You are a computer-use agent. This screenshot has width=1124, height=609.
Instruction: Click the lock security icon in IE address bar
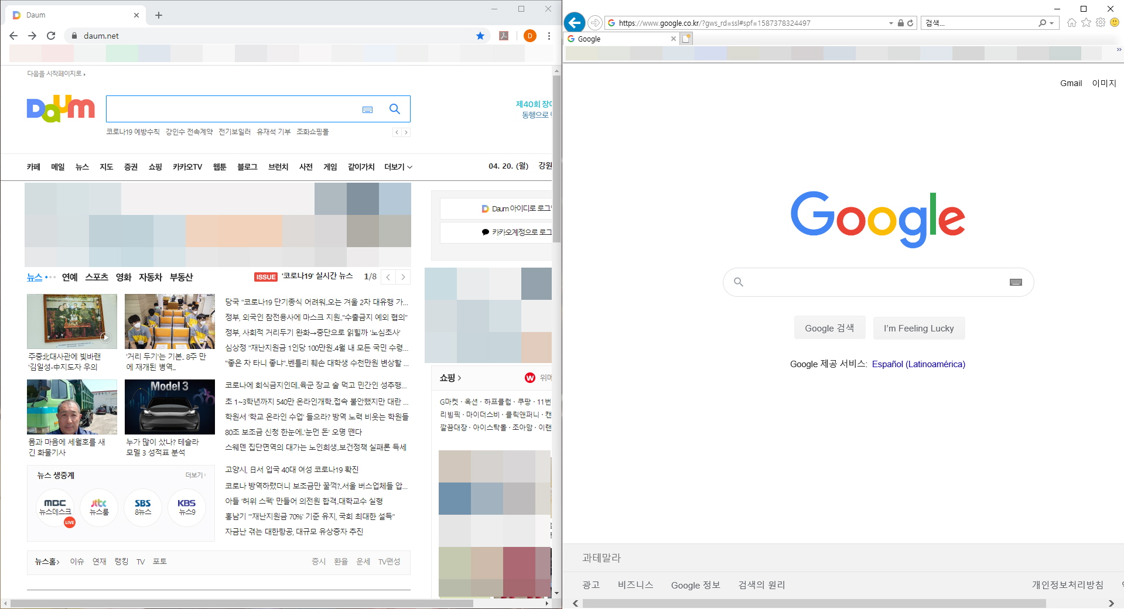click(x=901, y=23)
